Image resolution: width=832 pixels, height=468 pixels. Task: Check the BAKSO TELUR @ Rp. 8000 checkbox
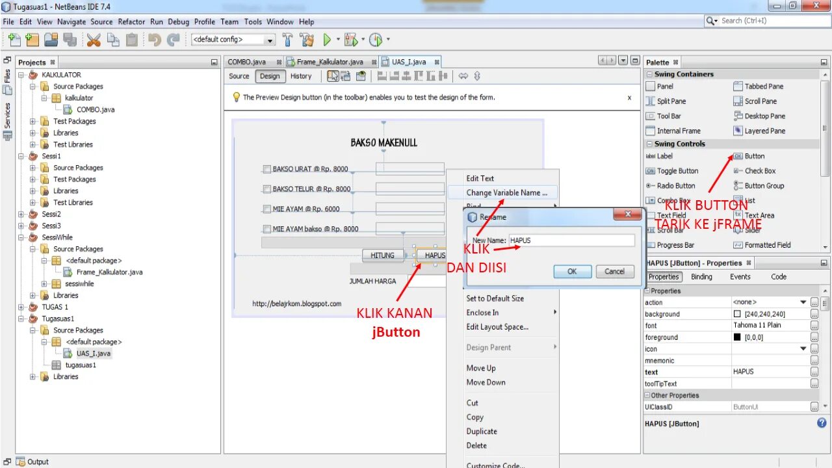[x=267, y=189]
